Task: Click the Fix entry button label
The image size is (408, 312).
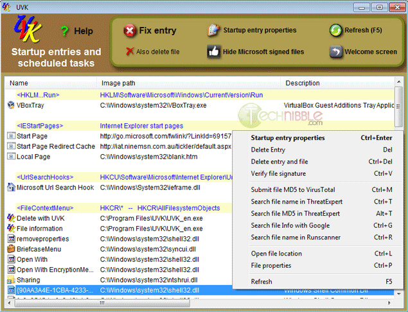Action: coord(157,30)
